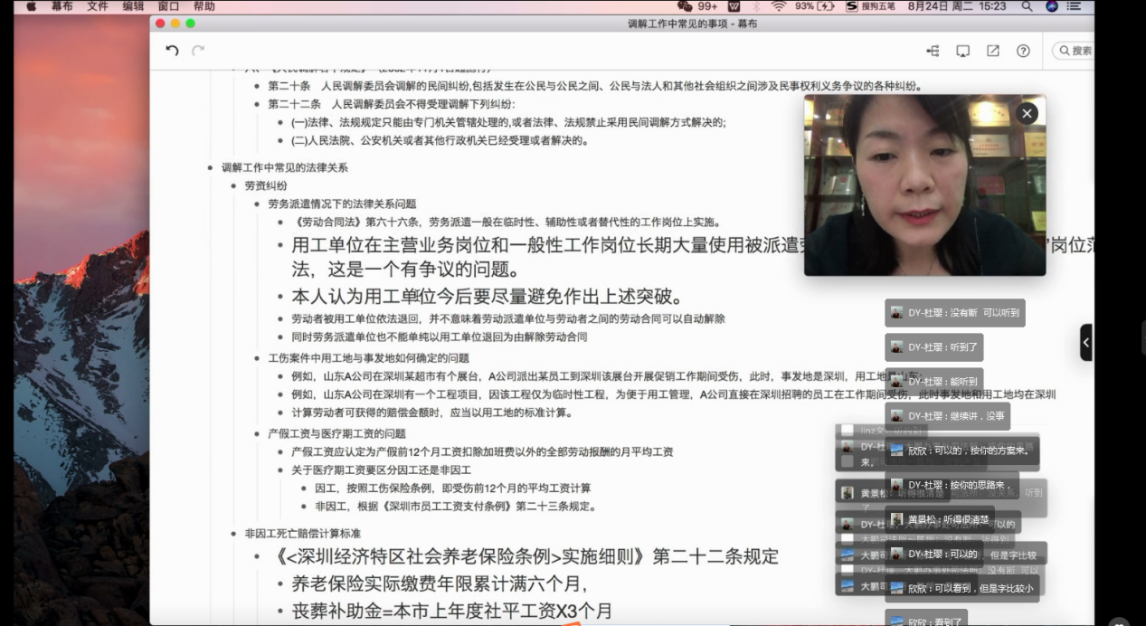
Task: Open Siri from menu bar
Action: tap(1052, 6)
